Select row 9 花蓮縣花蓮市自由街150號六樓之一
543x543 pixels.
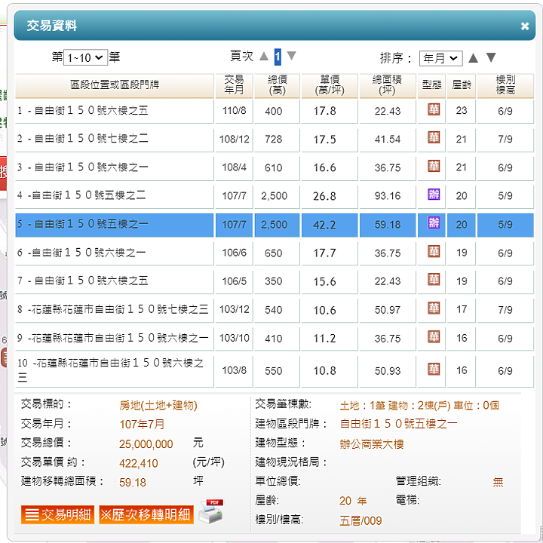[275, 339]
